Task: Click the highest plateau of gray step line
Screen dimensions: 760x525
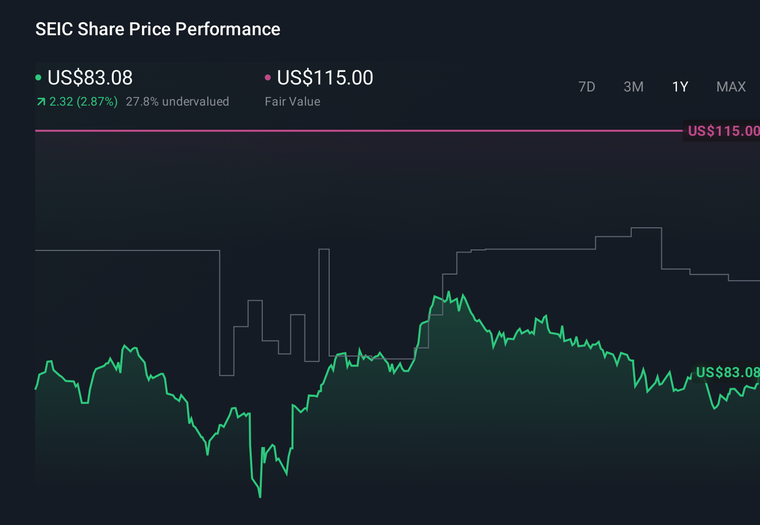Action: (x=646, y=228)
